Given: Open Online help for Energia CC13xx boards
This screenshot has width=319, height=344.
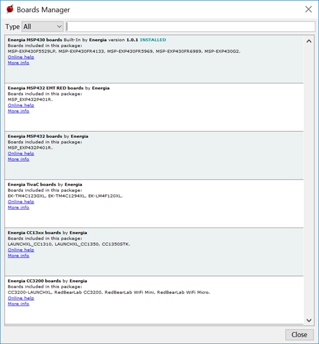Looking at the screenshot, I should pos(21,250).
